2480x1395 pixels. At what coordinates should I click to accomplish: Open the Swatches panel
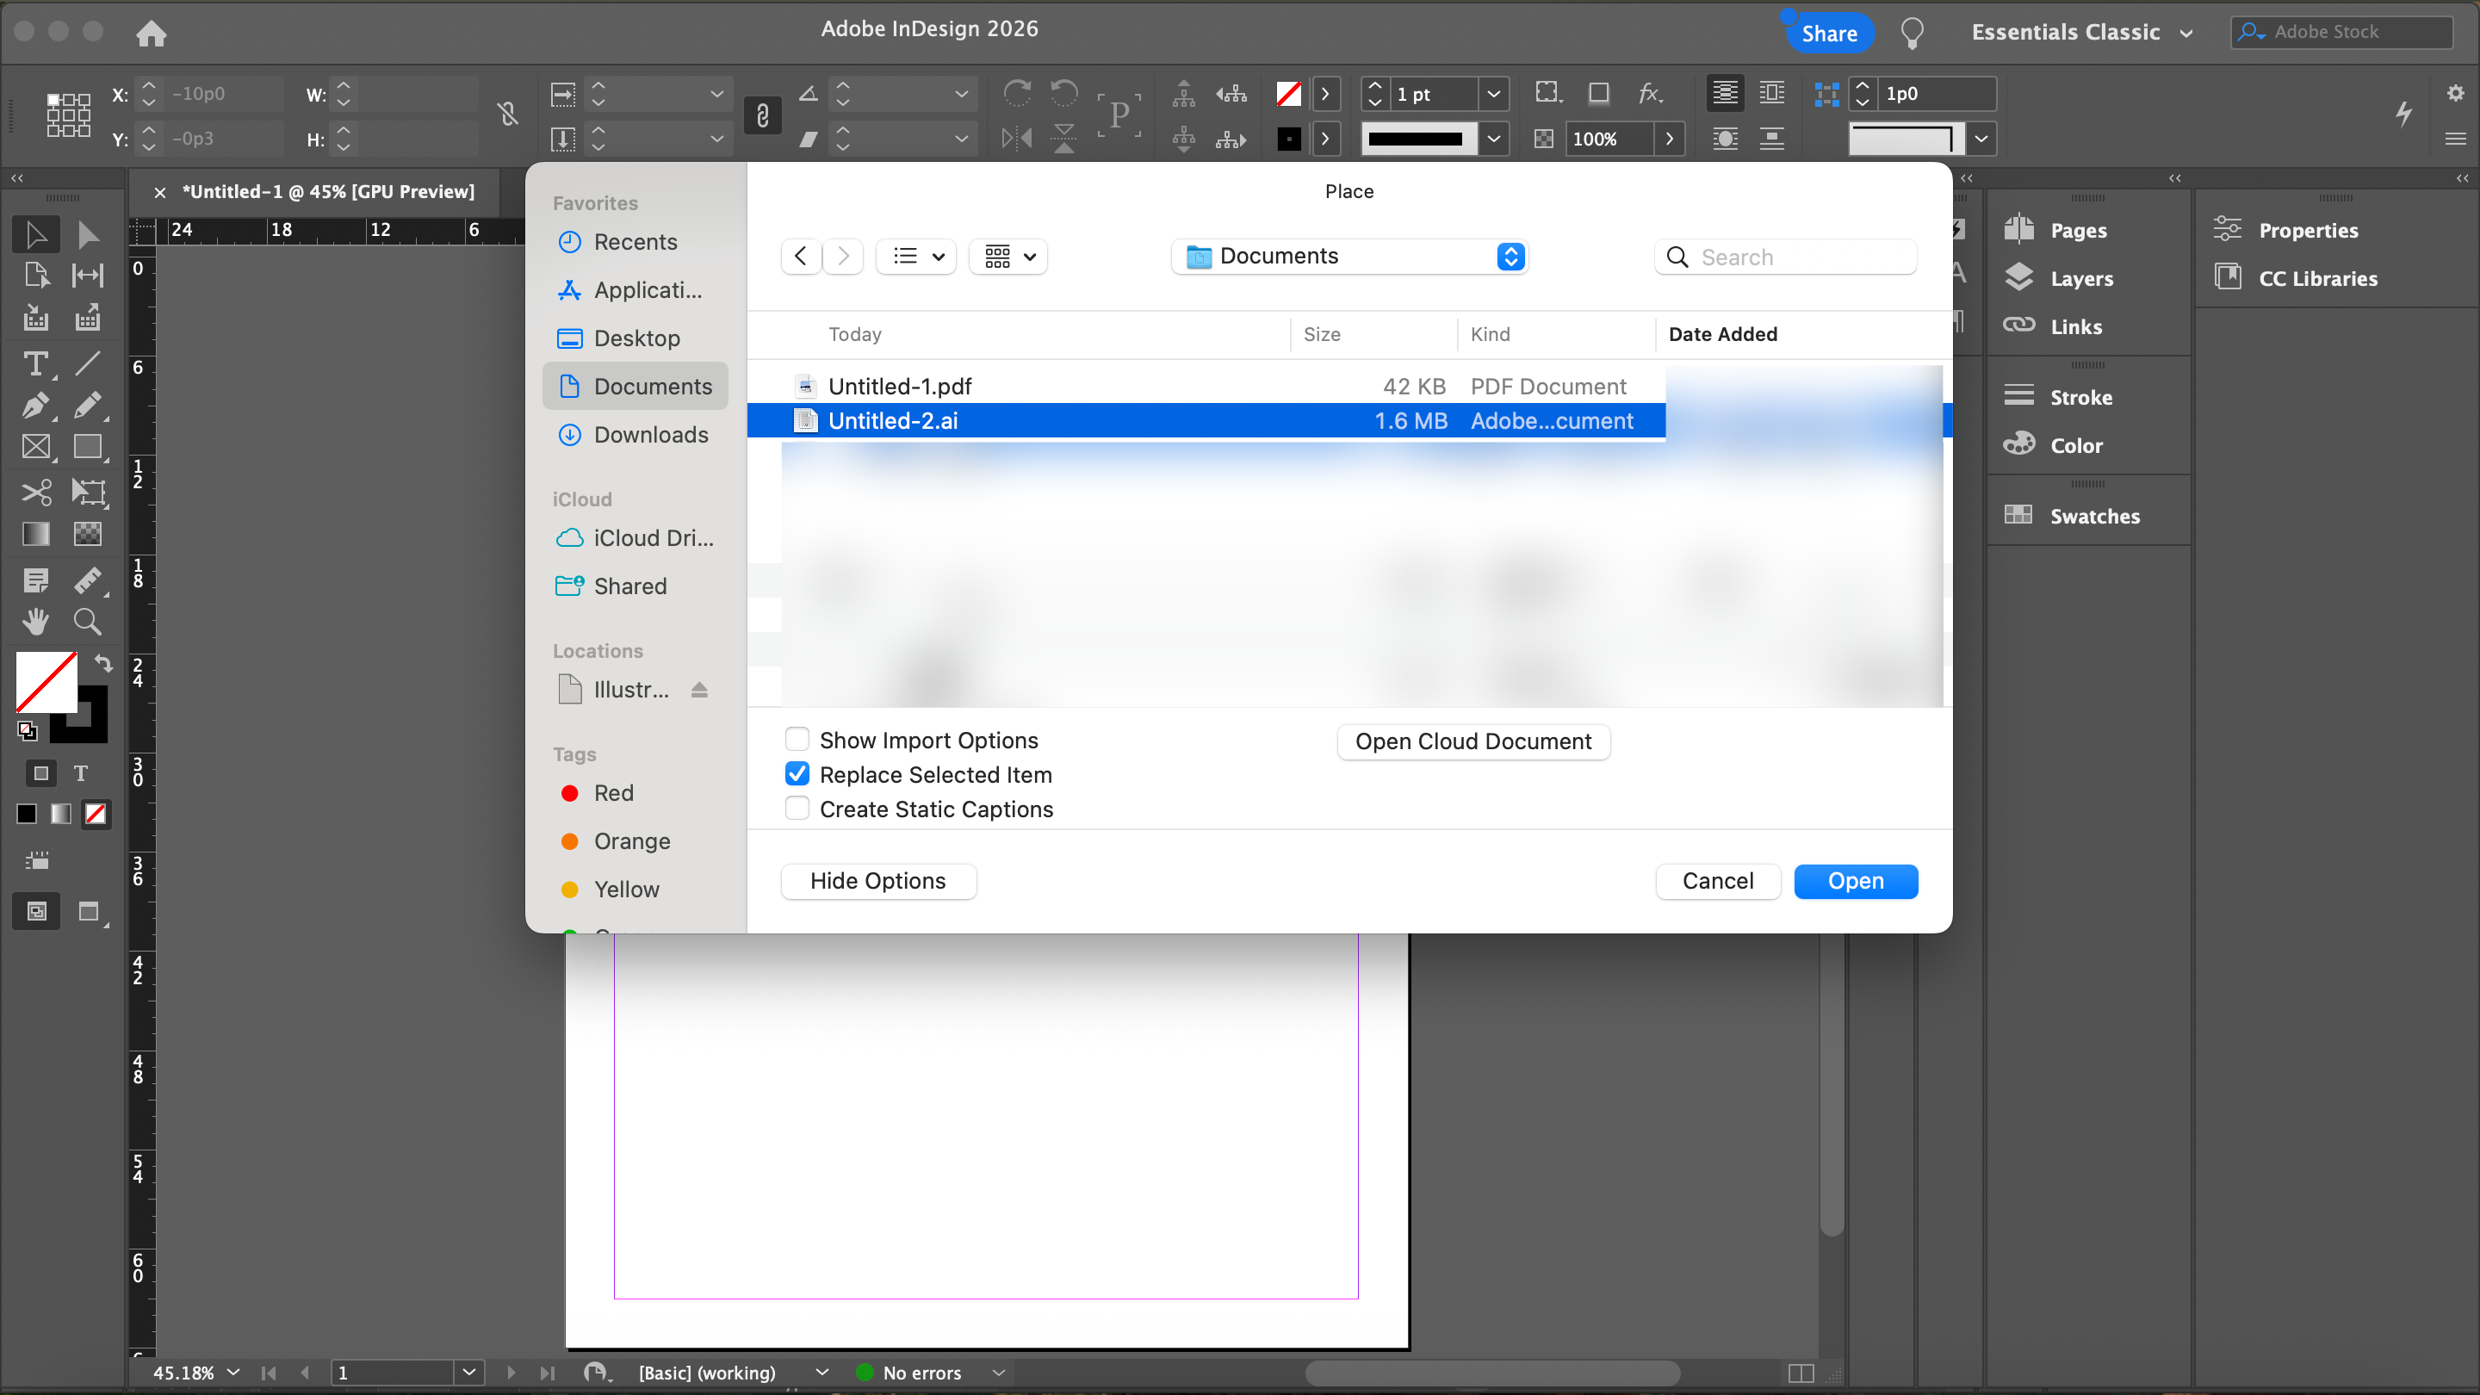[2094, 516]
